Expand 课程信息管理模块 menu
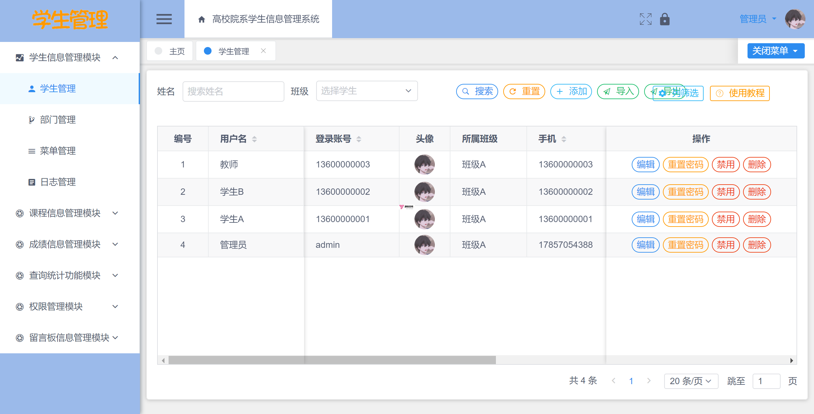This screenshot has height=414, width=814. 70,213
